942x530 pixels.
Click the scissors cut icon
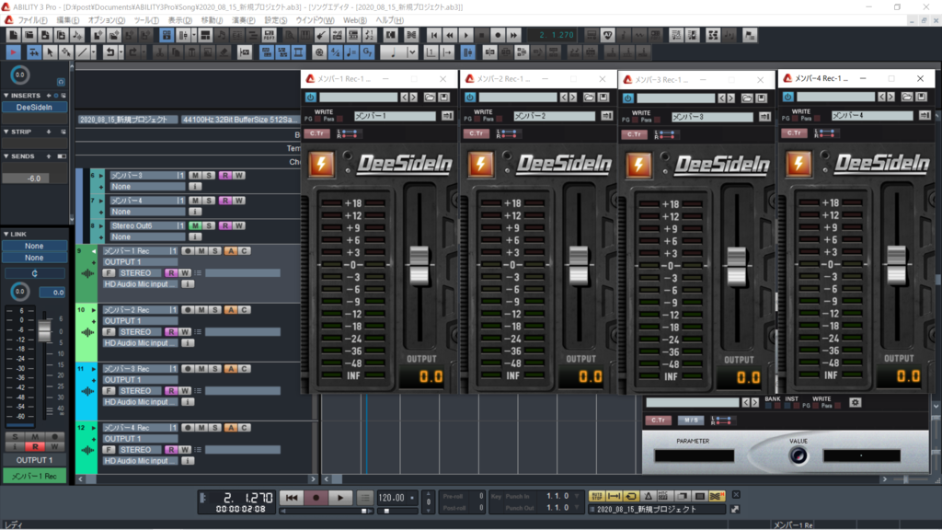pyautogui.click(x=160, y=52)
